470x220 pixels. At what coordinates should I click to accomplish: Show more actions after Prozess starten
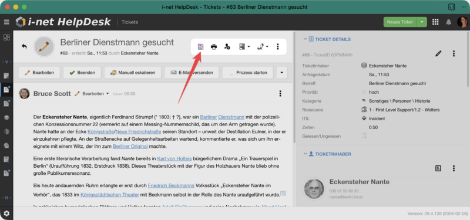tap(282, 72)
